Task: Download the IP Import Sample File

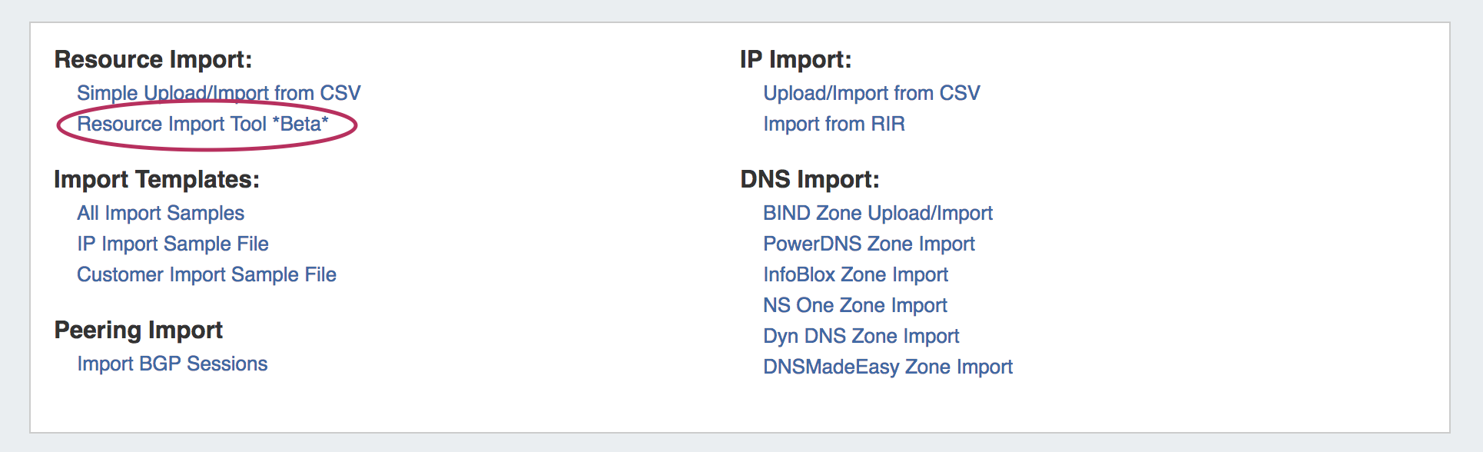Action: 173,244
